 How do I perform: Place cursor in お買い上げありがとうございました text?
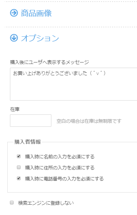[x=50, y=73]
